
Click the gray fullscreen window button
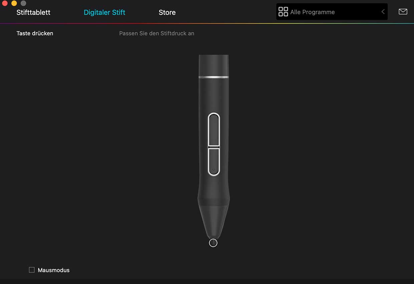pyautogui.click(x=23, y=3)
